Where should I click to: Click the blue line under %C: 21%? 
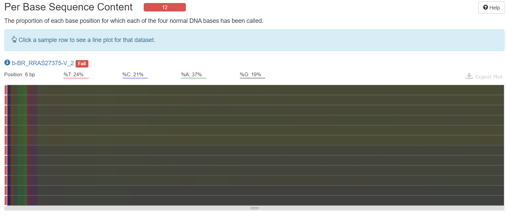point(135,78)
